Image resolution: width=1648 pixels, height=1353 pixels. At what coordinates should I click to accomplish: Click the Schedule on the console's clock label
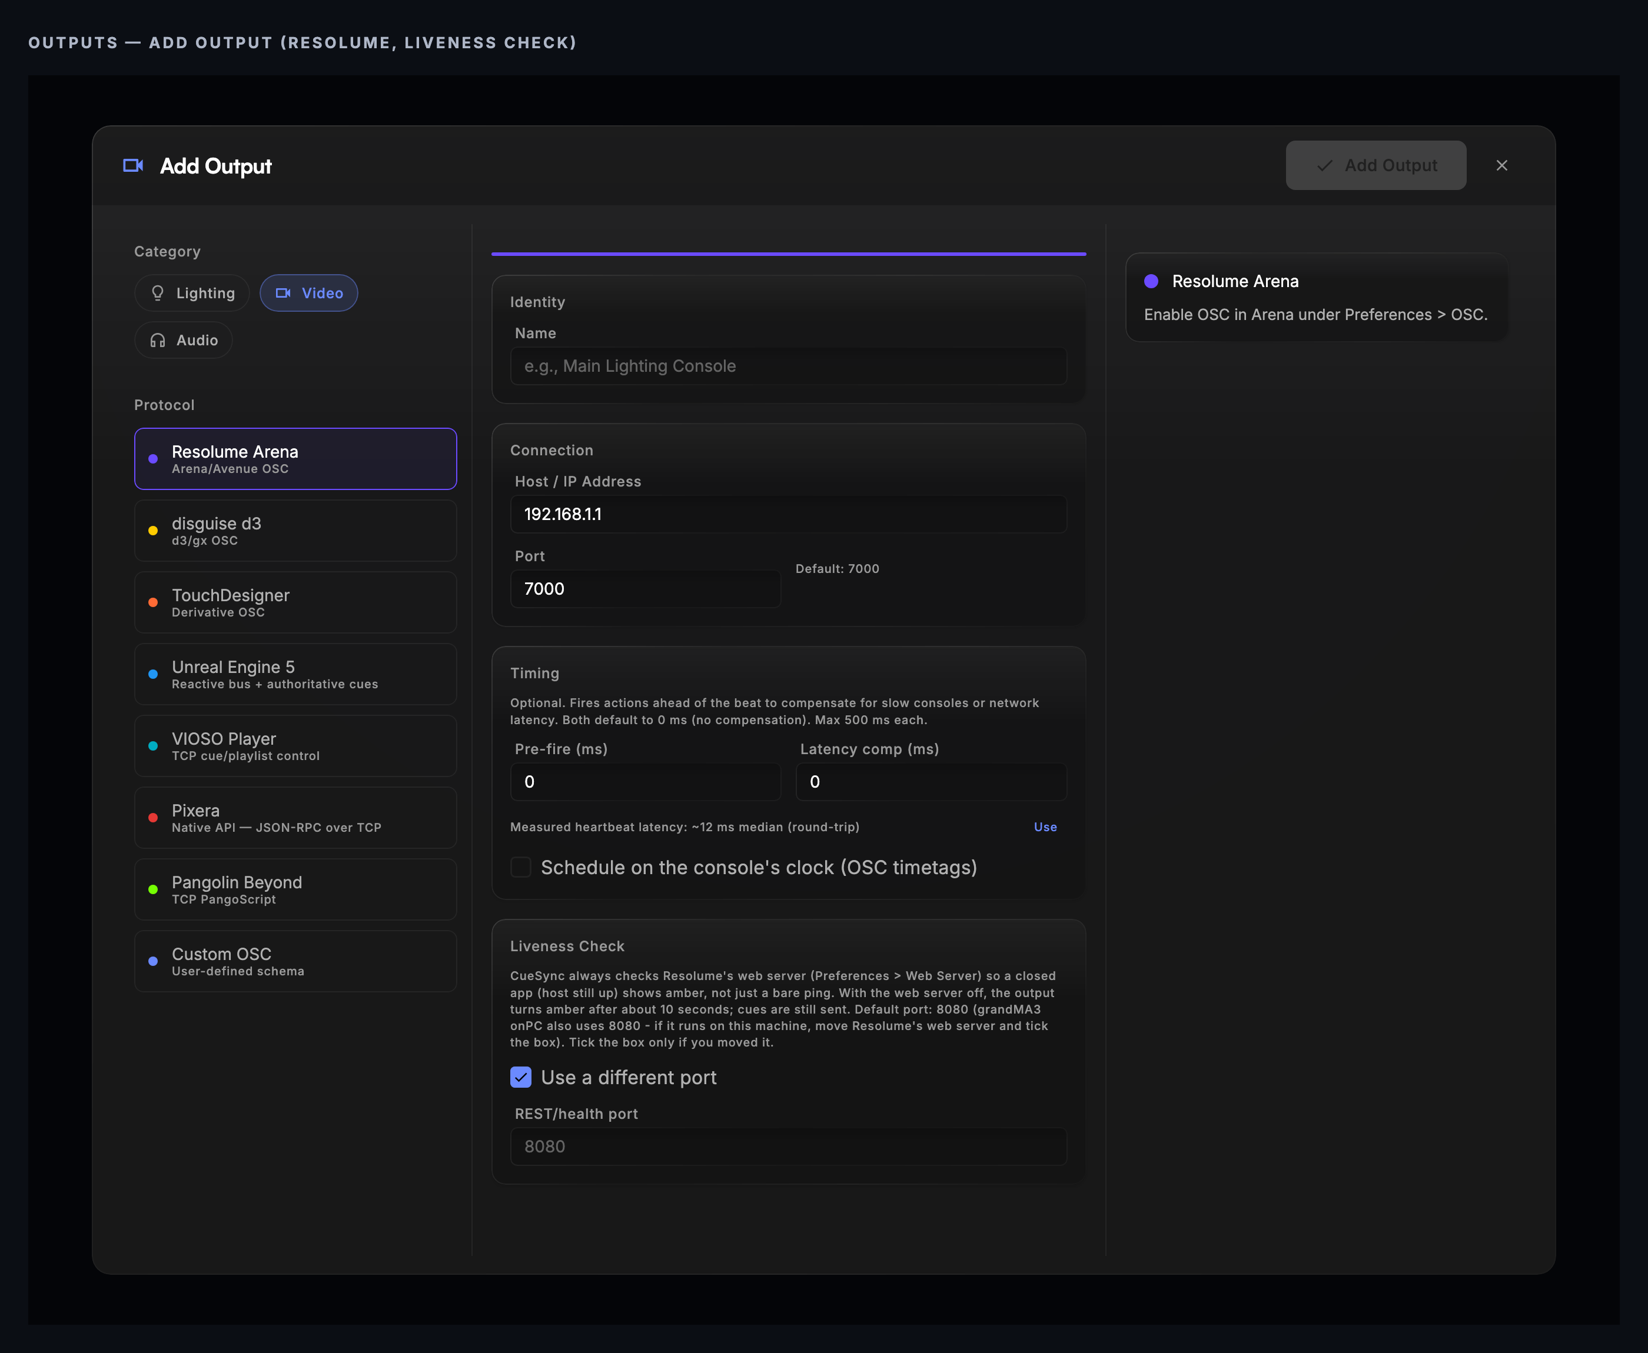(x=759, y=868)
